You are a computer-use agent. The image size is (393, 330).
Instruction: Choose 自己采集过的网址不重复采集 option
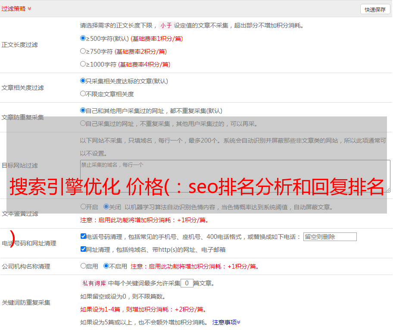[83, 123]
